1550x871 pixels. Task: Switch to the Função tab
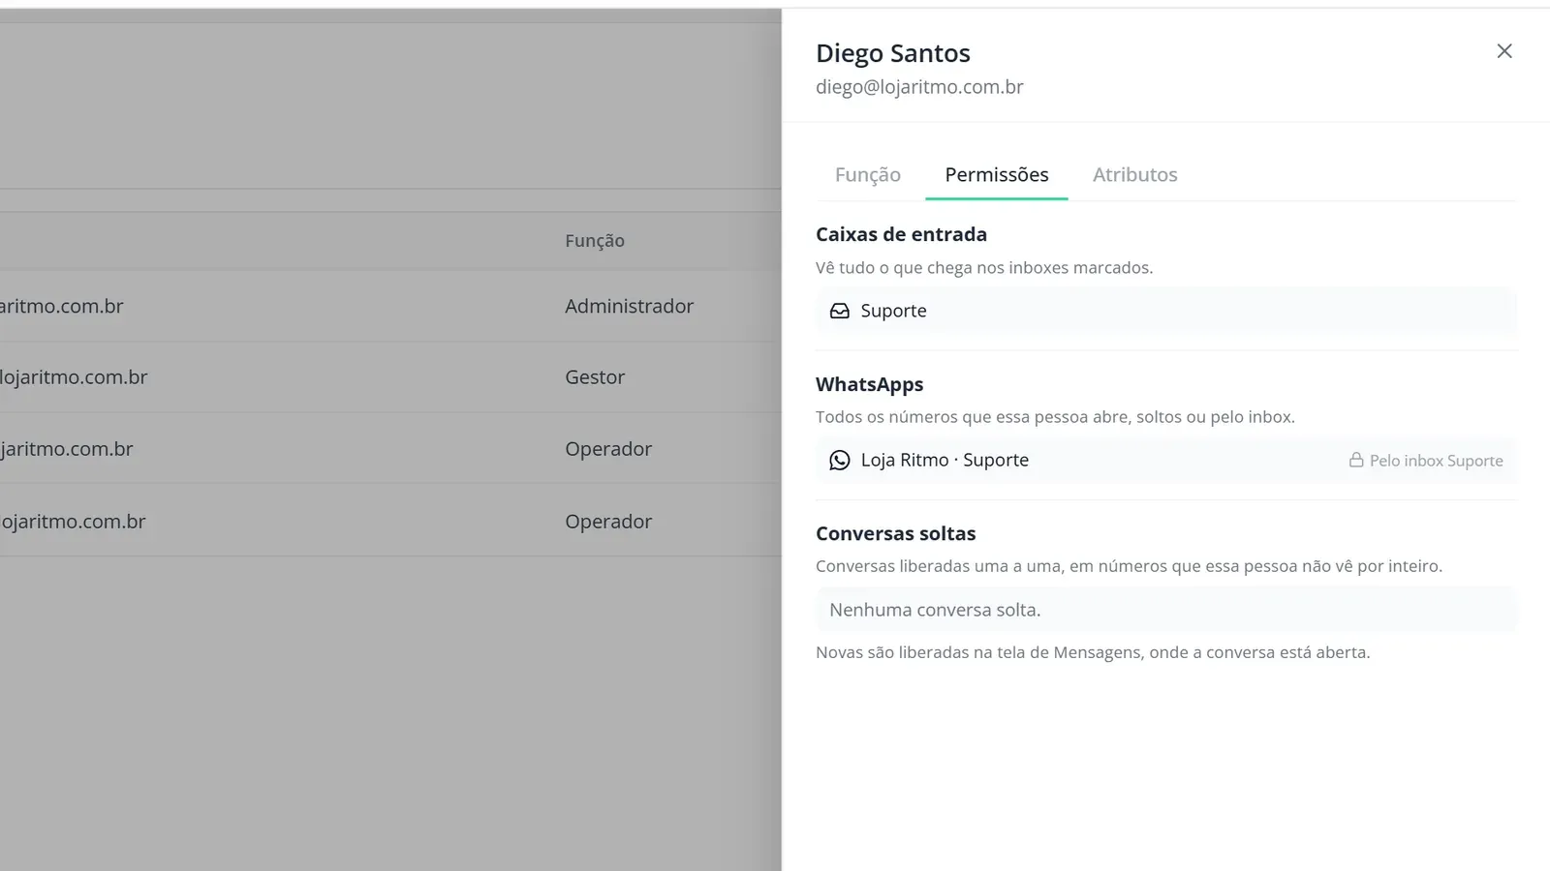point(868,175)
